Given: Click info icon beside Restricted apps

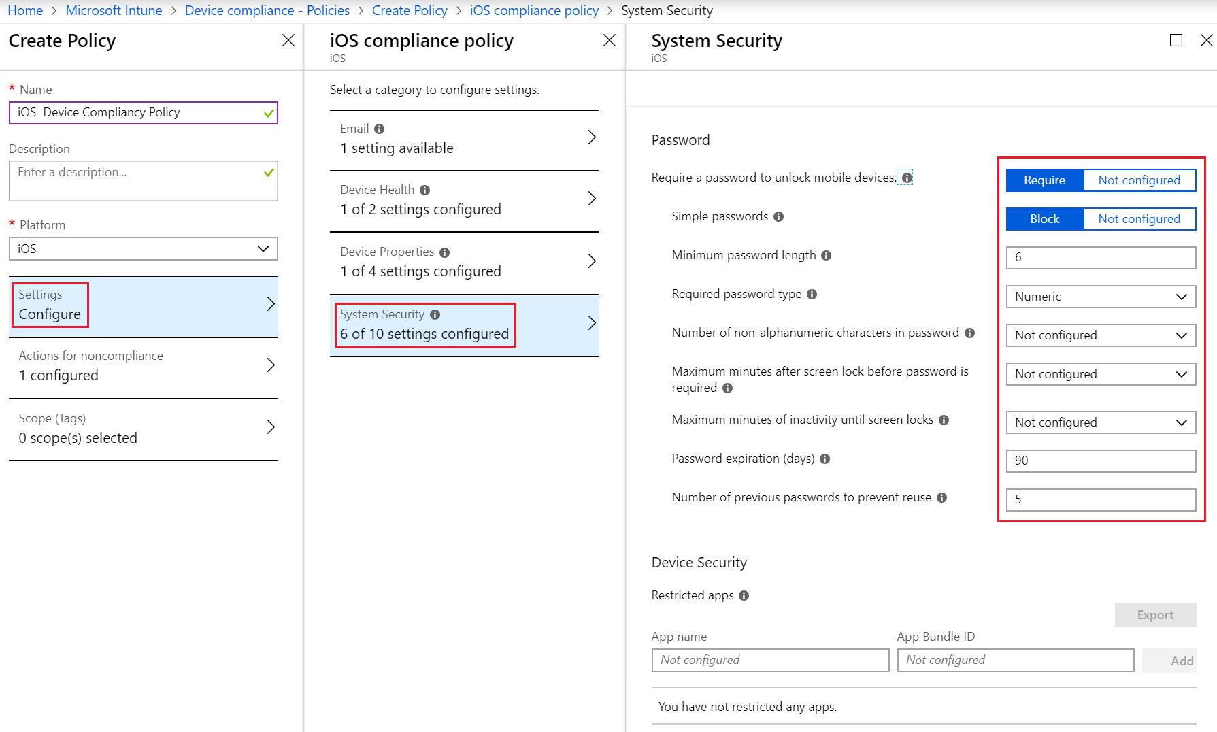Looking at the screenshot, I should pos(744,596).
